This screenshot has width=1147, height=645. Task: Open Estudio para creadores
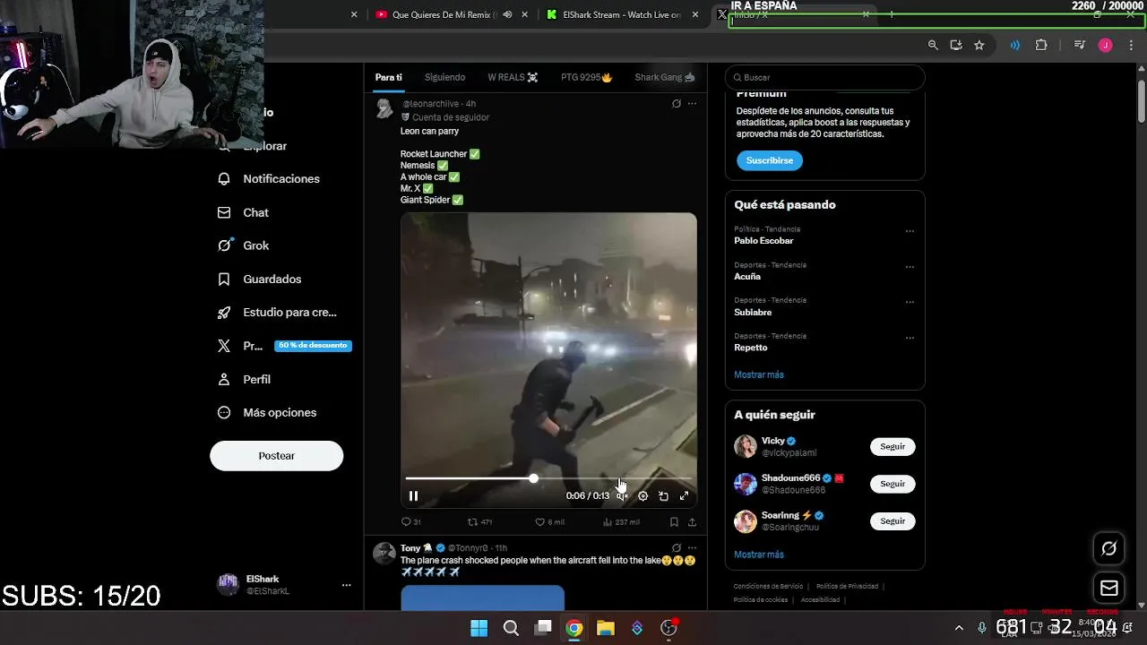pyautogui.click(x=277, y=312)
